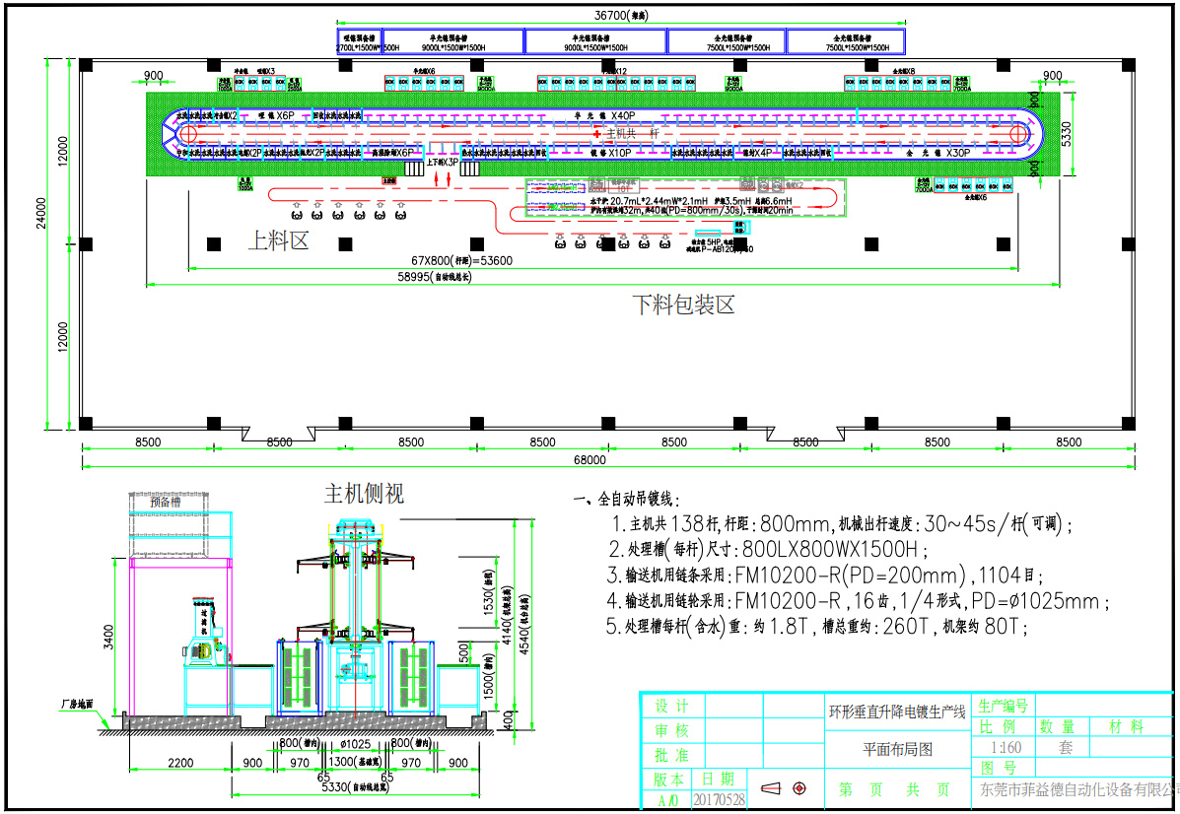Screen dimensions: 1180x814
Task: Click the 主机侧视 side view title
Action: pyautogui.click(x=364, y=493)
